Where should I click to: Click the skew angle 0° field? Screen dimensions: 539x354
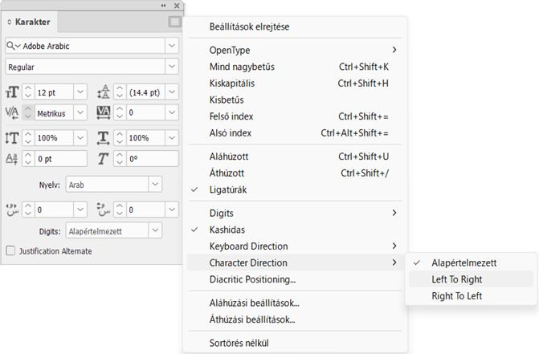153,159
